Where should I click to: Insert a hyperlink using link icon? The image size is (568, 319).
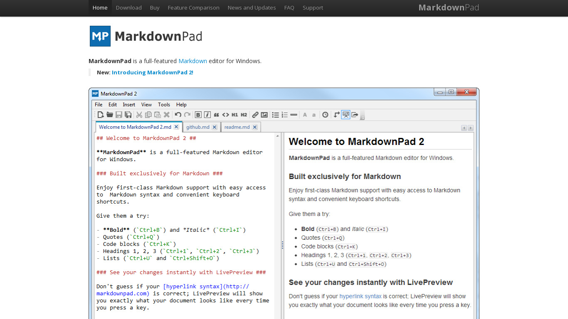point(255,115)
